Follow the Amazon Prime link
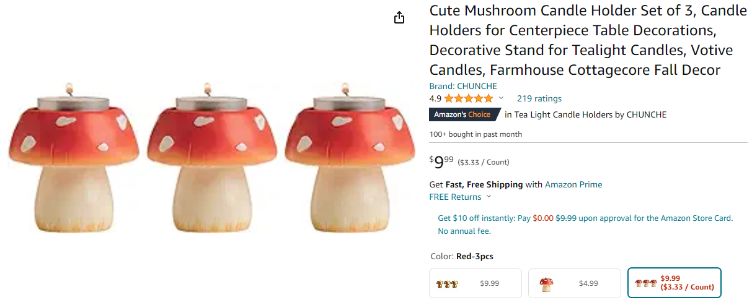 (x=573, y=184)
